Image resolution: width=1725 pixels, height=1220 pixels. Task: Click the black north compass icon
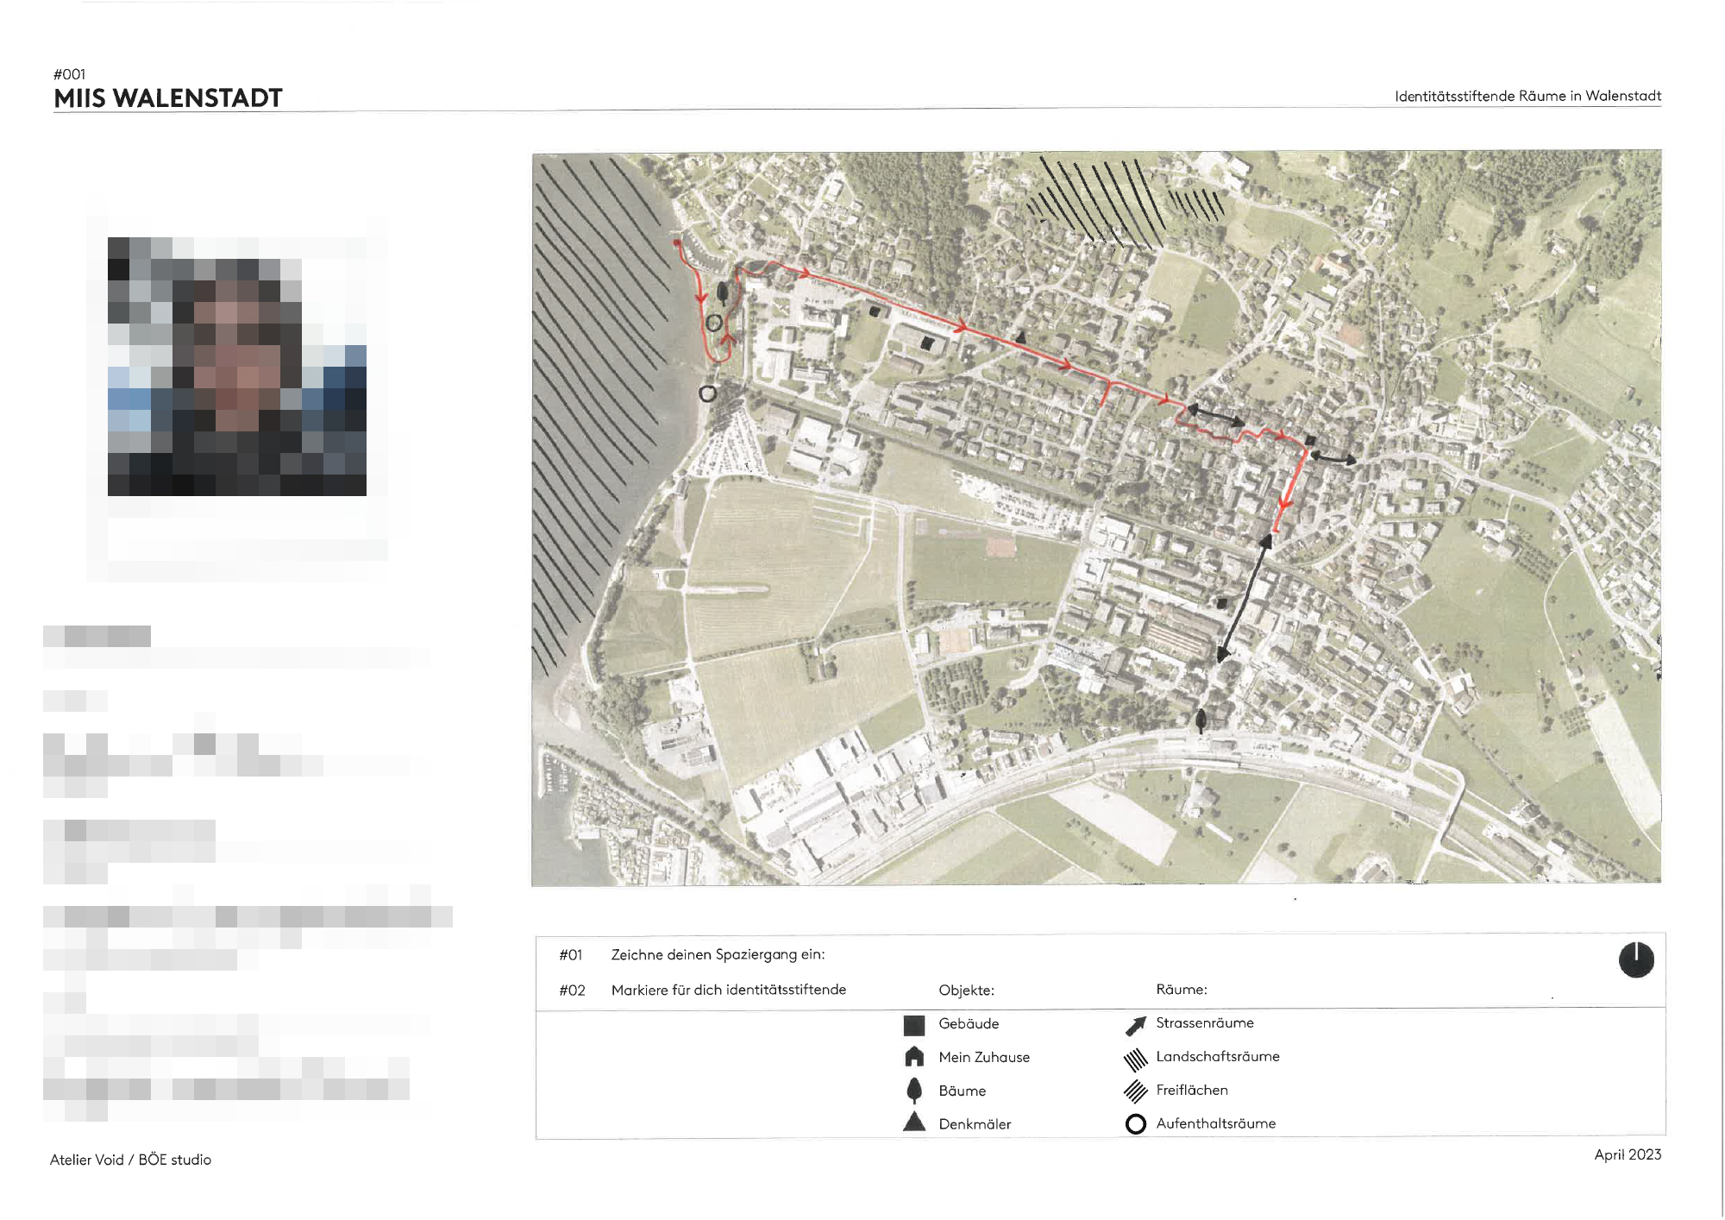[x=1635, y=959]
